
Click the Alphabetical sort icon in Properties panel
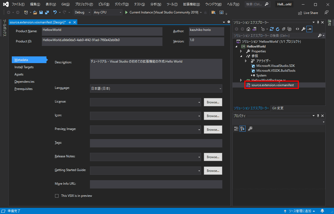(242, 129)
